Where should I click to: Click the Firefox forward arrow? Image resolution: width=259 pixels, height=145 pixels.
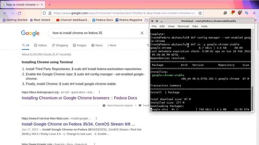pos(12,13)
